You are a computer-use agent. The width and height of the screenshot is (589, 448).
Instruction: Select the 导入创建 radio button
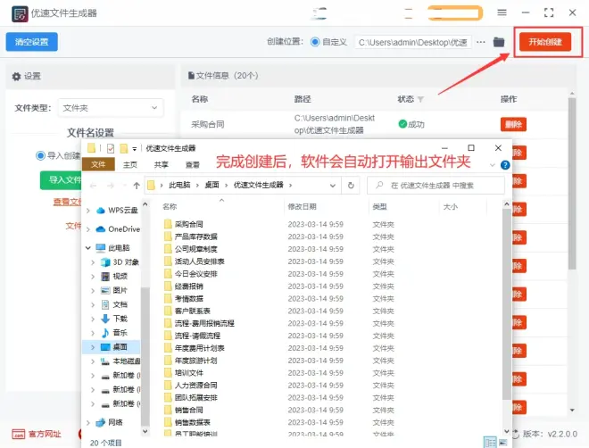40,155
